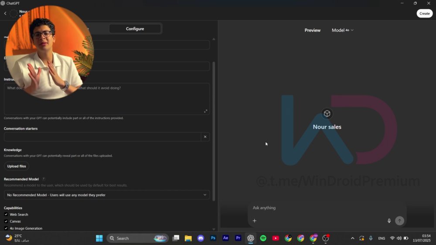Open weather widget showing 25°C
Screen dimensions: 436x245
click(17, 238)
